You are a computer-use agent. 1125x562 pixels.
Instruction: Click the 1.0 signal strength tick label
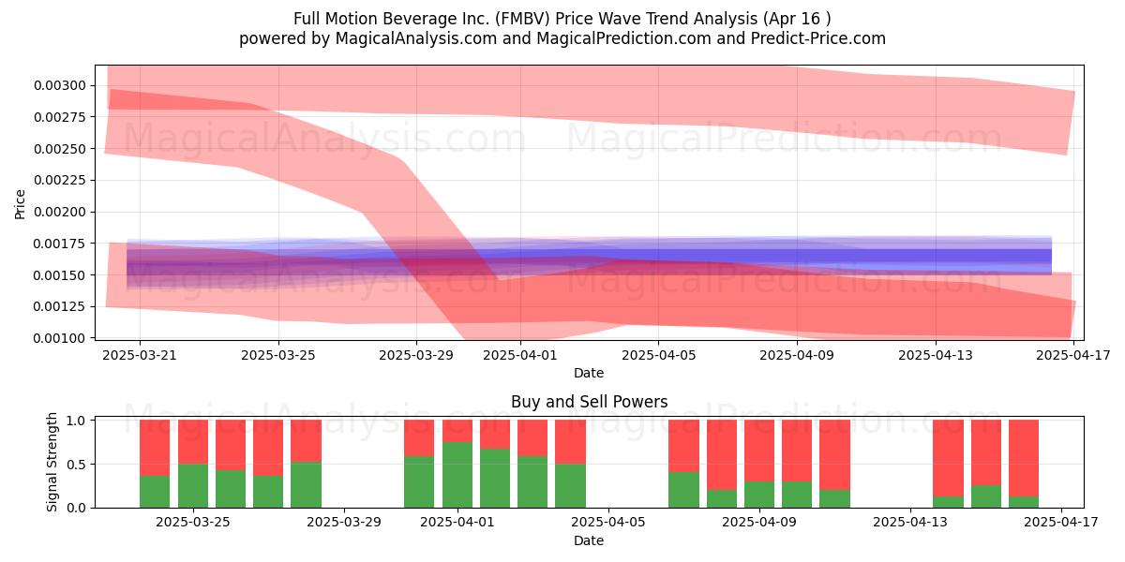(x=78, y=421)
